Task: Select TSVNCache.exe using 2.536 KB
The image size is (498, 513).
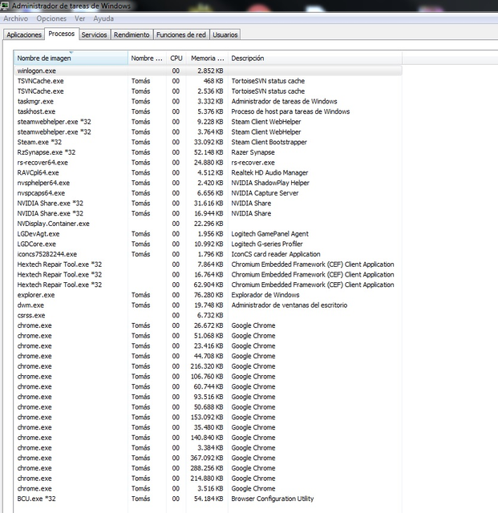Action: click(209, 91)
